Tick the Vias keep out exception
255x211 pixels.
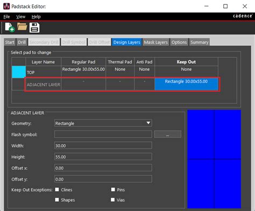[113, 200]
